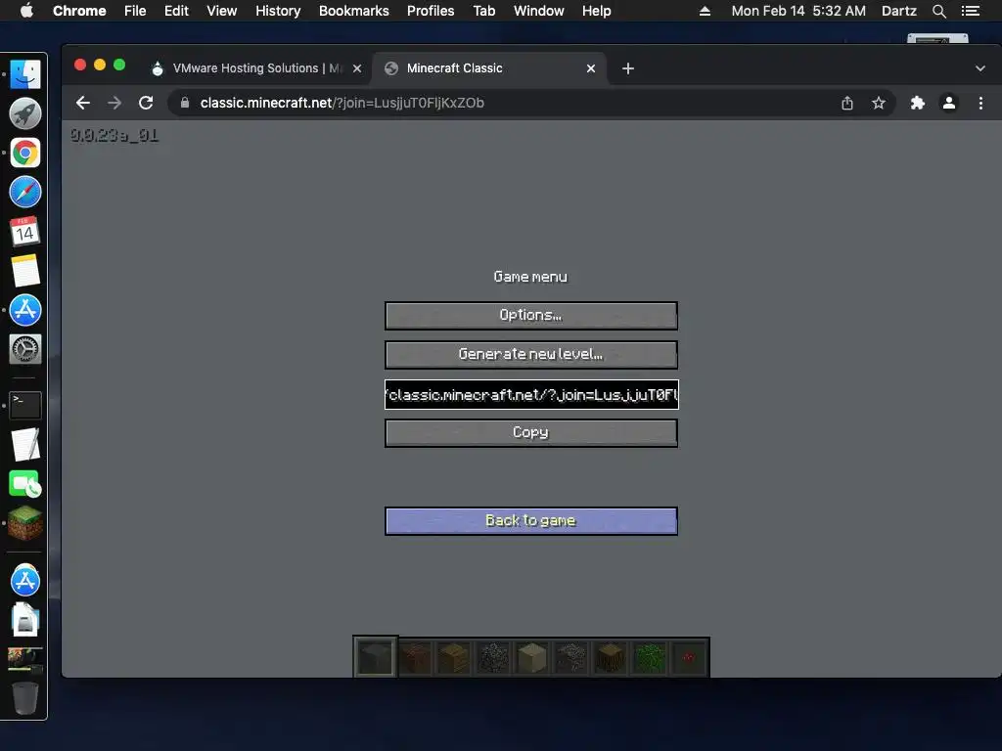Close the Minecraft Classic tab

591,68
